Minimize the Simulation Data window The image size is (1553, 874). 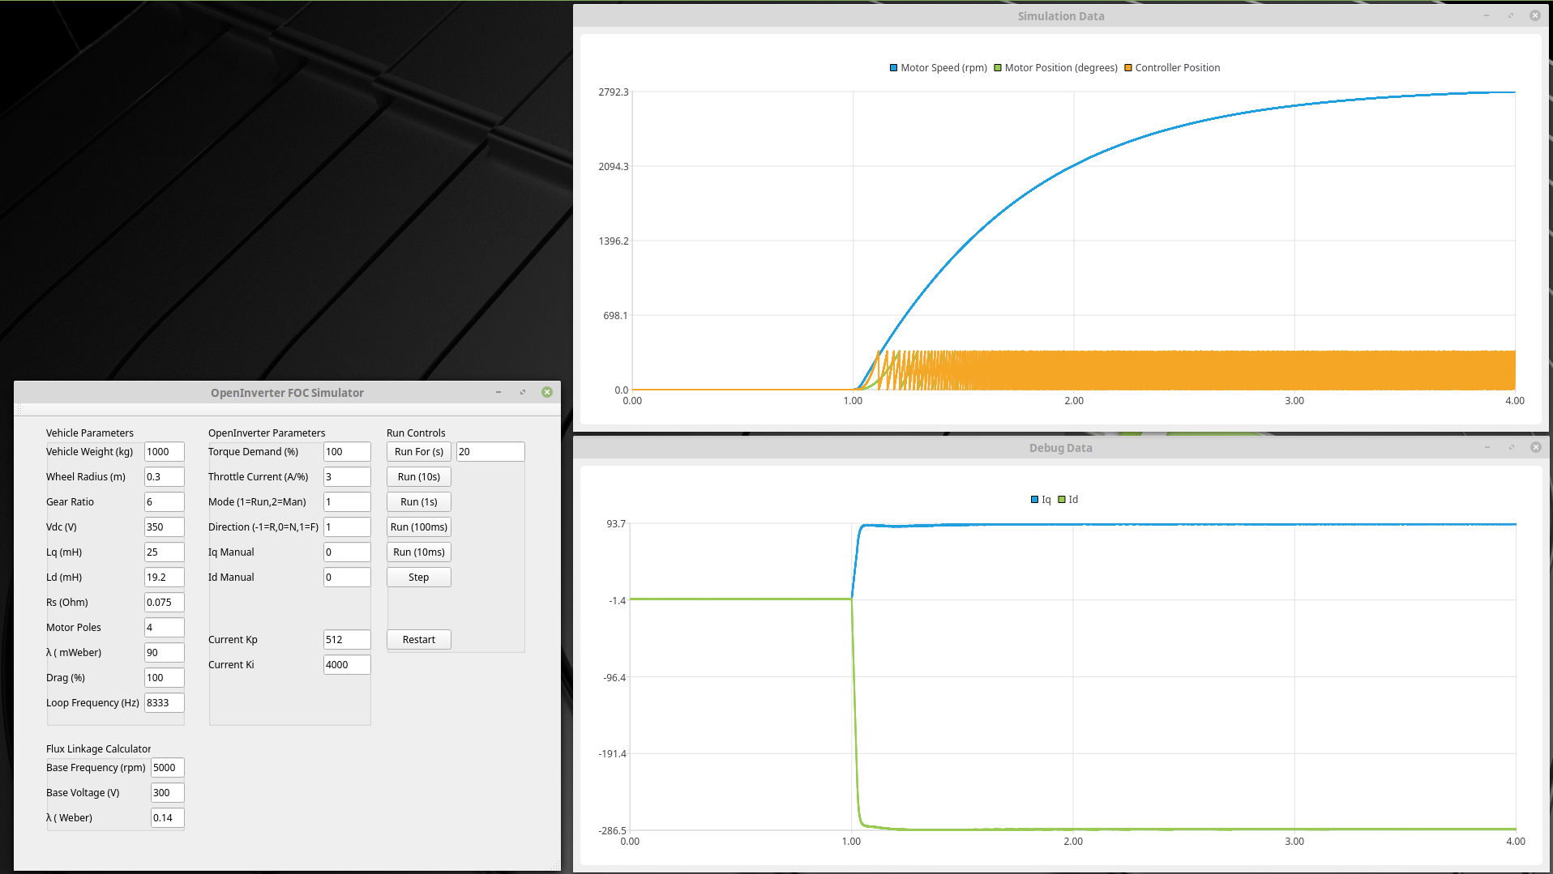[1487, 16]
